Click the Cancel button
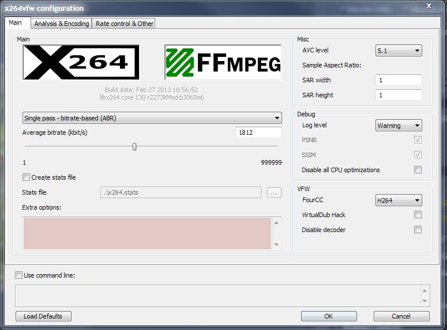This screenshot has width=447, height=330. point(401,316)
